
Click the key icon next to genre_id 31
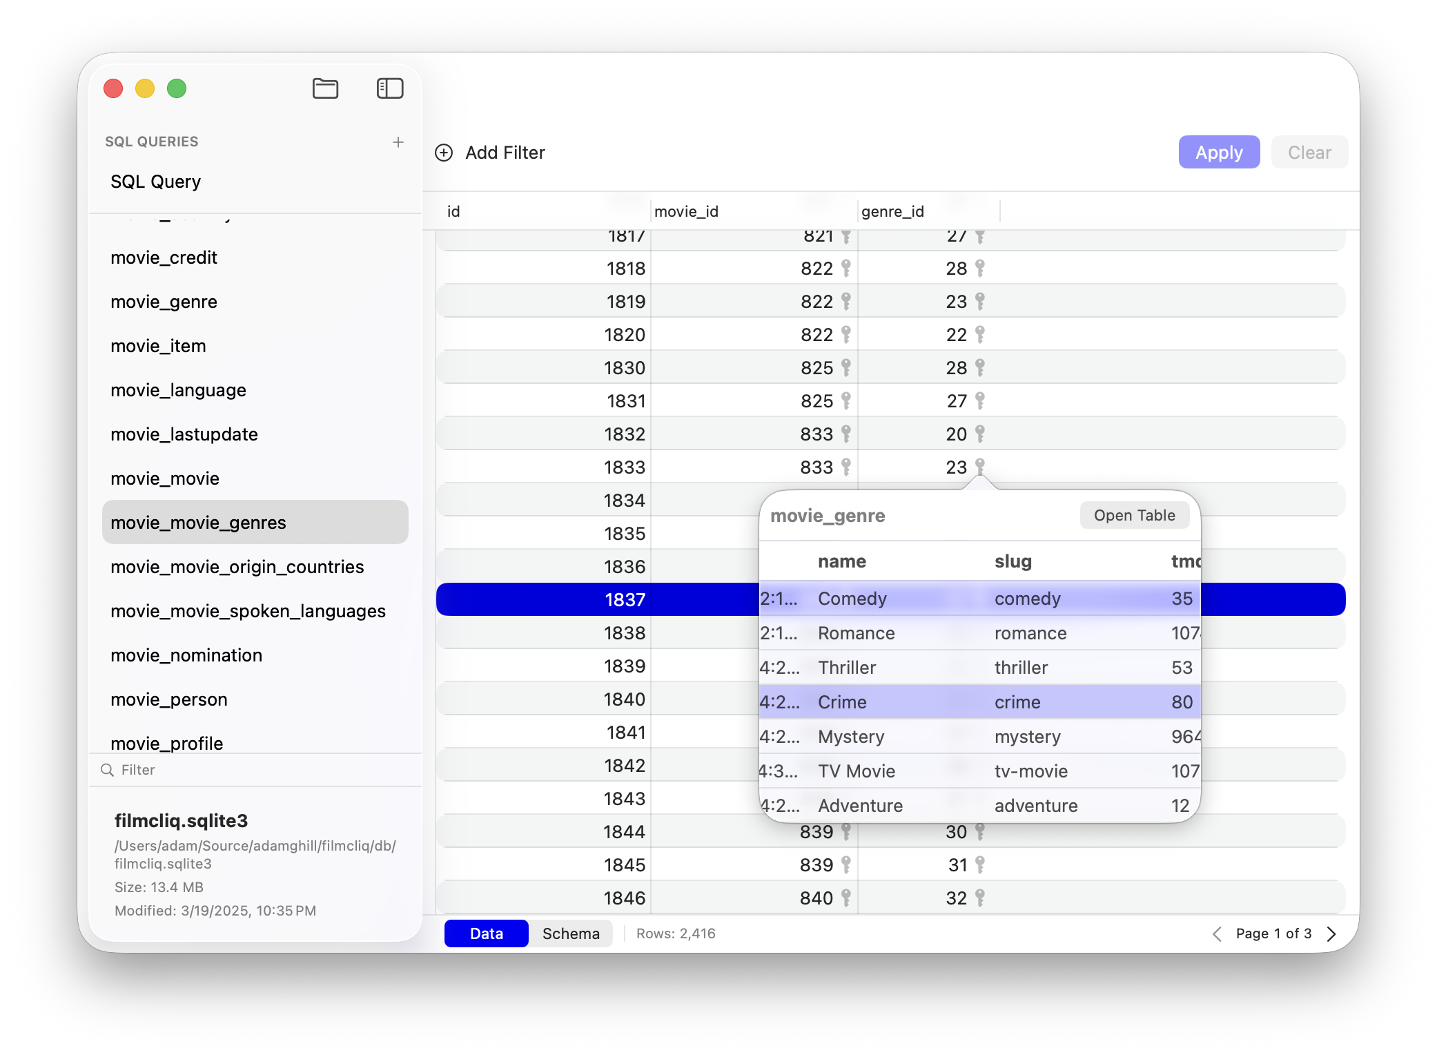(979, 865)
